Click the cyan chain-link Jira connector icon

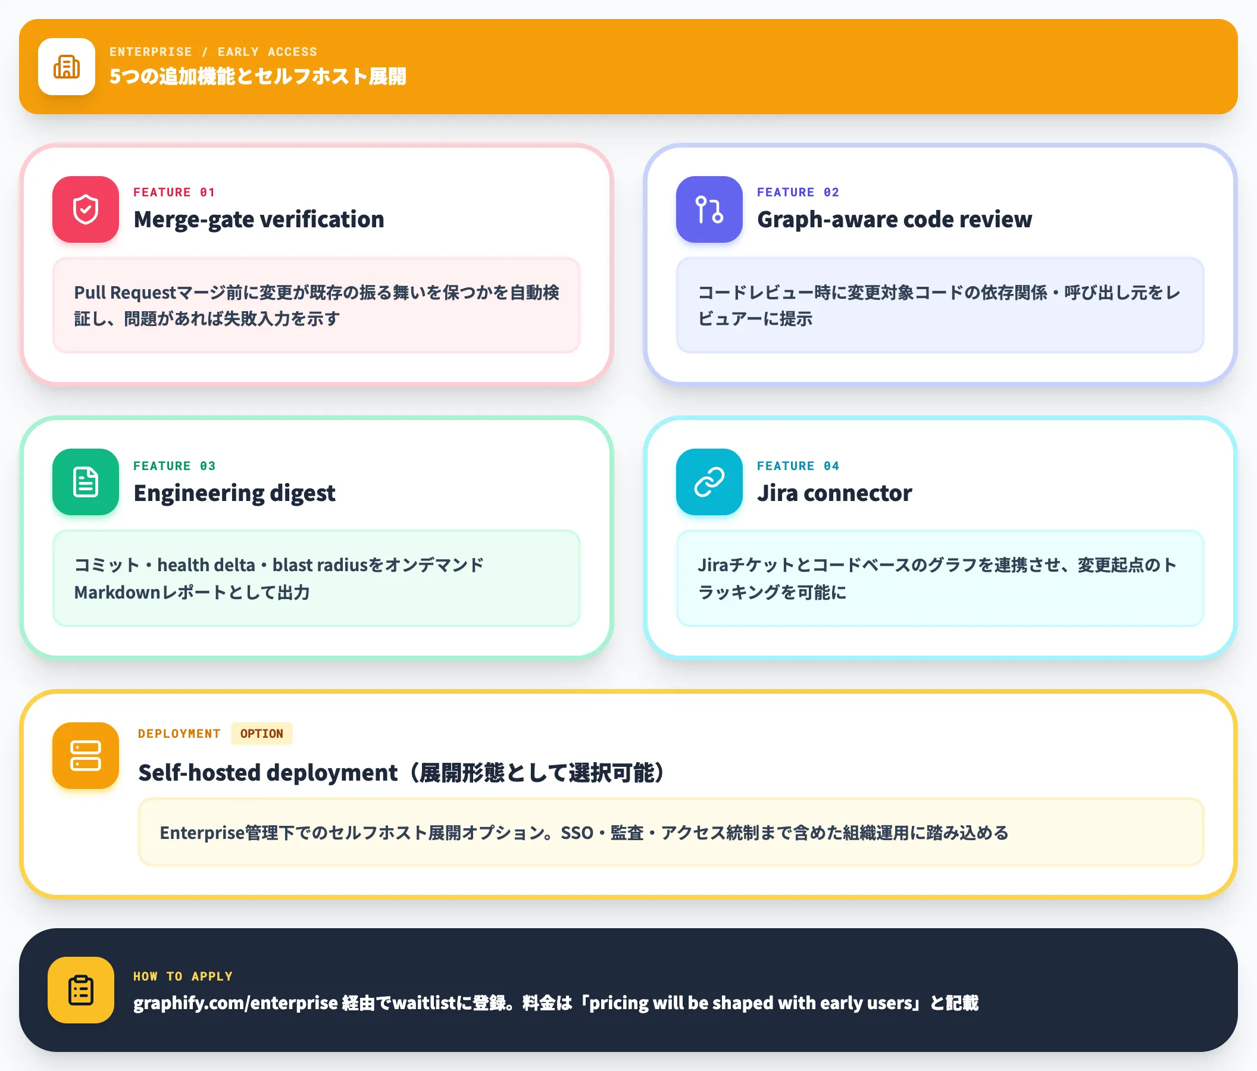click(x=709, y=482)
